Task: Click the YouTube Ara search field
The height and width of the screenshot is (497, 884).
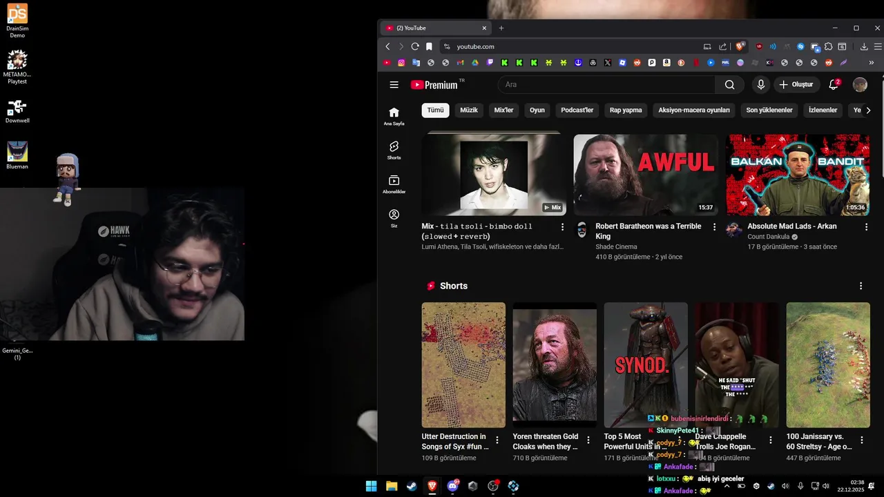Action: click(x=606, y=85)
